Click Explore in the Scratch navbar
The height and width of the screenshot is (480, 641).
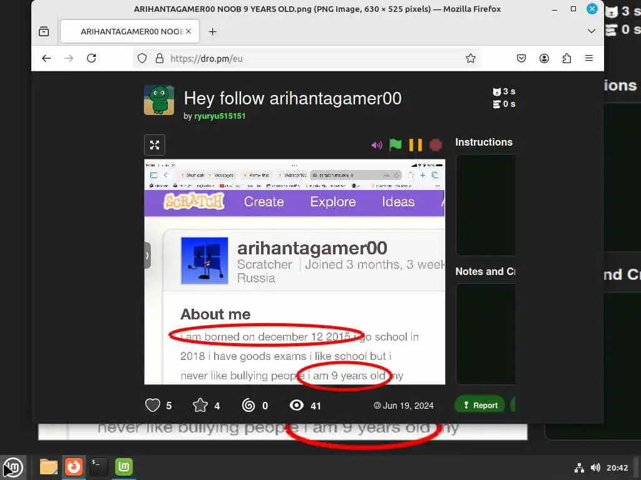(333, 202)
